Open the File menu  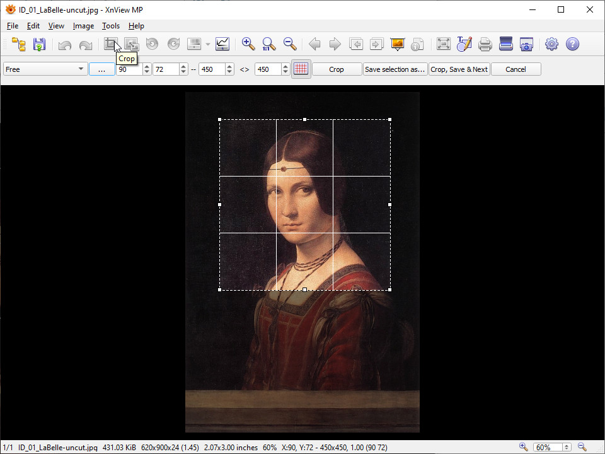(x=13, y=26)
